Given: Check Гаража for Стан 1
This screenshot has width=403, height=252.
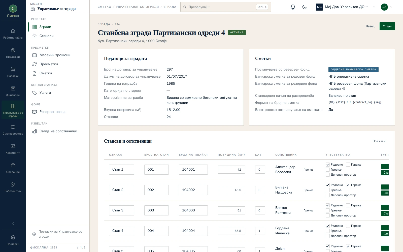Looking at the screenshot, I should [348, 165].
